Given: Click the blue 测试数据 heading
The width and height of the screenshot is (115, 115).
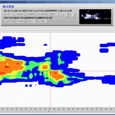Looking at the screenshot, I should coord(8,7).
